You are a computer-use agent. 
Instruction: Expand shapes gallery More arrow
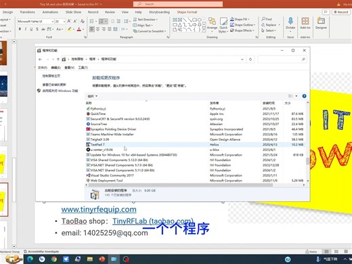[x=204, y=30]
